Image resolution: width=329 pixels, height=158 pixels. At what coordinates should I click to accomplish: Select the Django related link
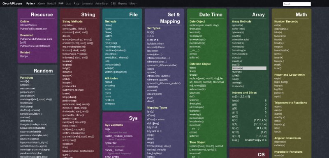click(24, 56)
